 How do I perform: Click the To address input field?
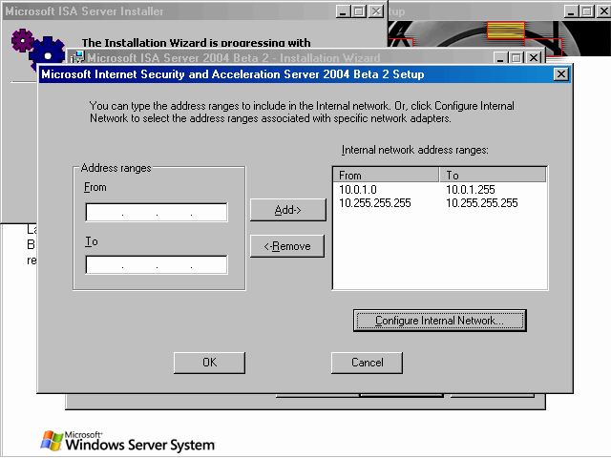click(157, 264)
